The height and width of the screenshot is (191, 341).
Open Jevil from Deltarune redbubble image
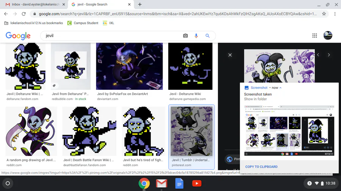coord(71,66)
